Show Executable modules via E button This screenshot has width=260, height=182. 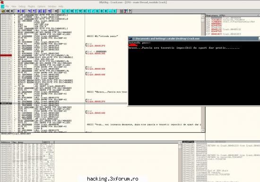68,11
